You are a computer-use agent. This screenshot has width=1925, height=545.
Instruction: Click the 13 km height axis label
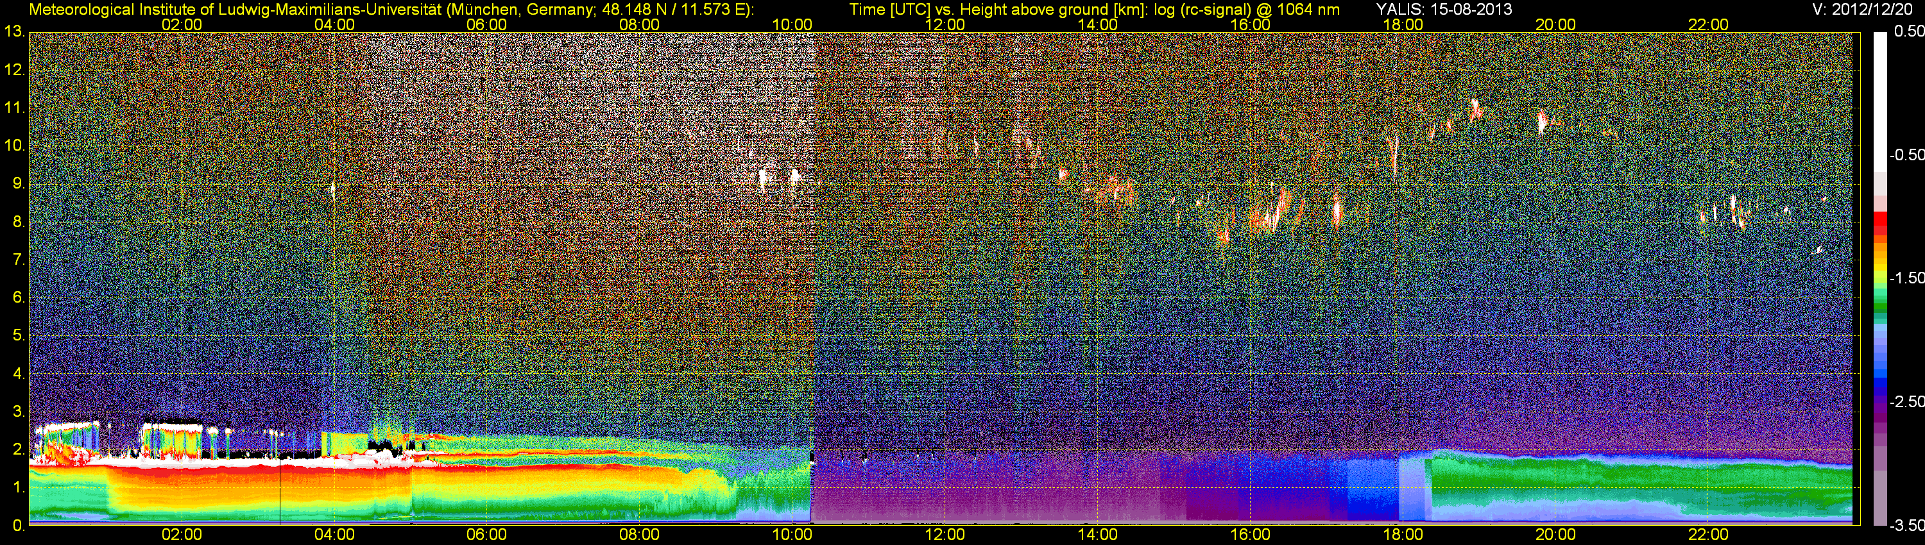tap(13, 31)
